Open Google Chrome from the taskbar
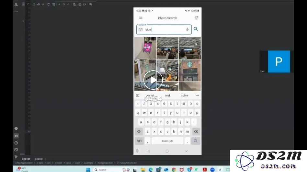This screenshot has width=307, height=172. pyautogui.click(x=174, y=170)
